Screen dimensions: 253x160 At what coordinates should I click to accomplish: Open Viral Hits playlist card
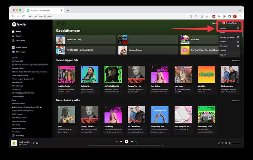point(207,79)
